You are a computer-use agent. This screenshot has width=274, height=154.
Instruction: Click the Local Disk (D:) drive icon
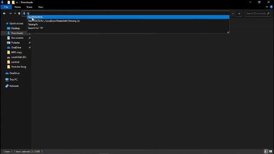(9, 57)
